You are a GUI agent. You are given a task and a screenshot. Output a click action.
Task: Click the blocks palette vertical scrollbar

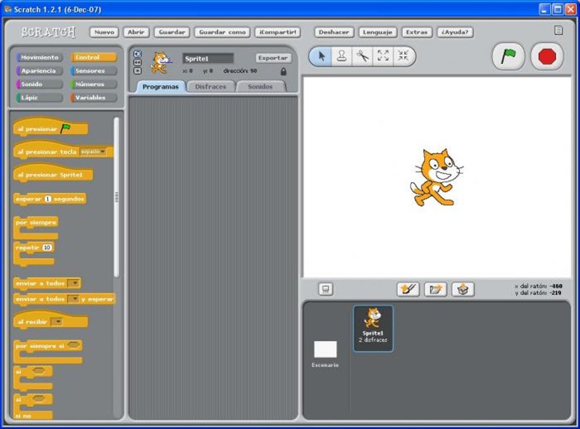[x=117, y=197]
